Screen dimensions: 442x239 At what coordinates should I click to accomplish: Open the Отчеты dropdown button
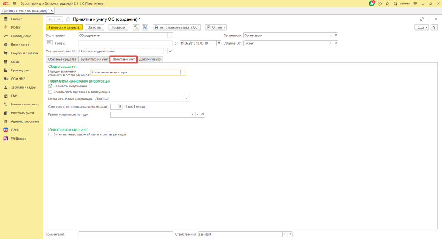[216, 27]
